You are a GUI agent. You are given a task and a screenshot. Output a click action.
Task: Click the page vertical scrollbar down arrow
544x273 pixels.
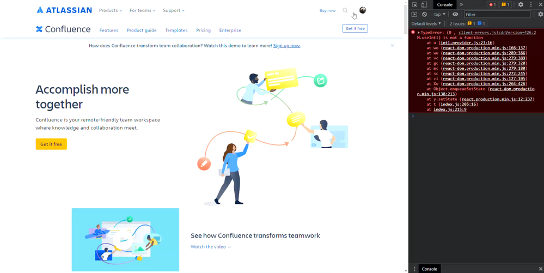[x=406, y=271]
